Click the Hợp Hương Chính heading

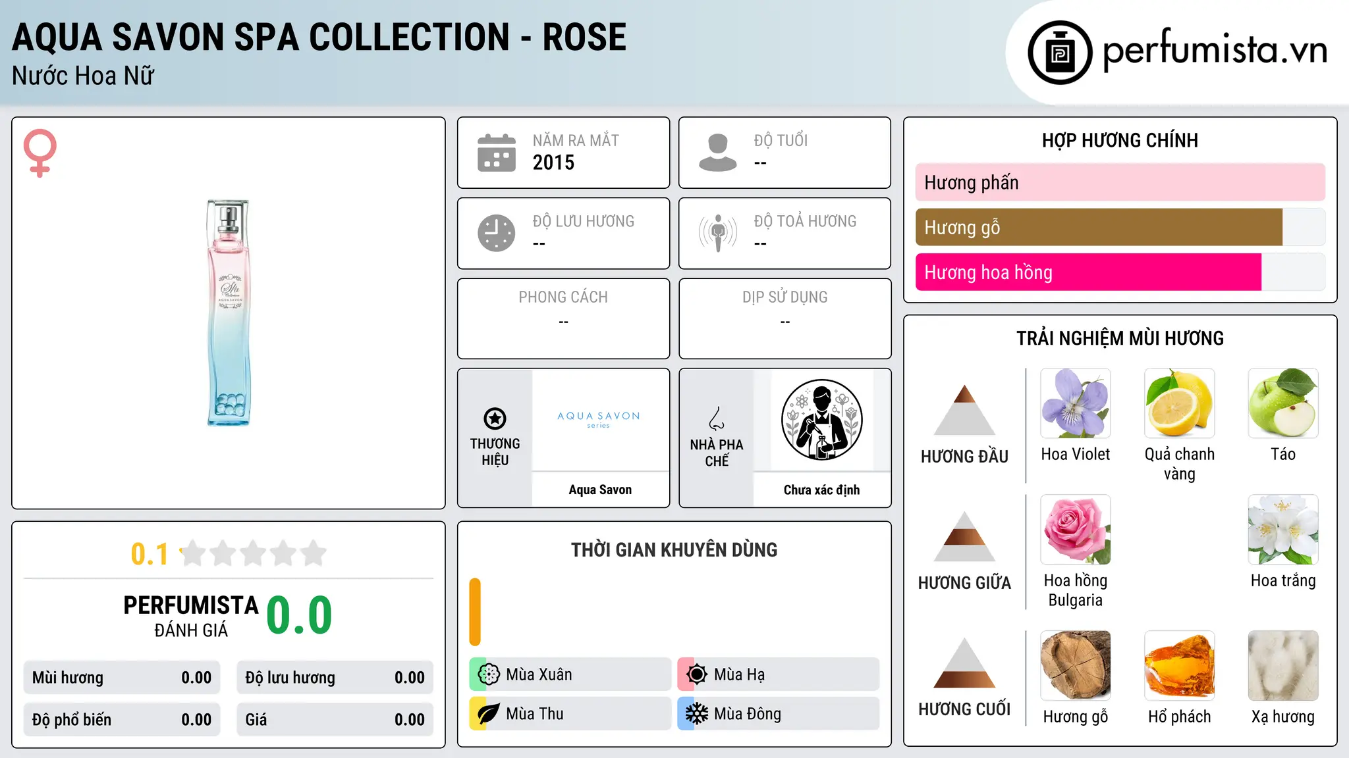[x=1120, y=140]
